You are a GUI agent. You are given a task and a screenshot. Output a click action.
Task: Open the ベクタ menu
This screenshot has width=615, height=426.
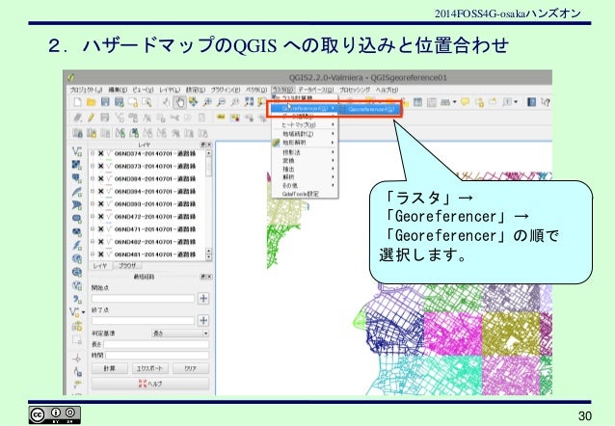[257, 90]
